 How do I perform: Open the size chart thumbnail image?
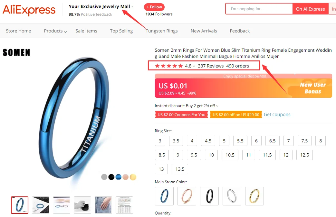(124, 205)
